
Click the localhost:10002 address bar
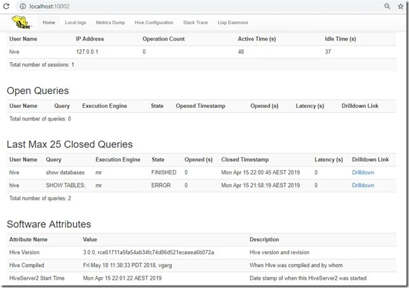(x=191, y=6)
